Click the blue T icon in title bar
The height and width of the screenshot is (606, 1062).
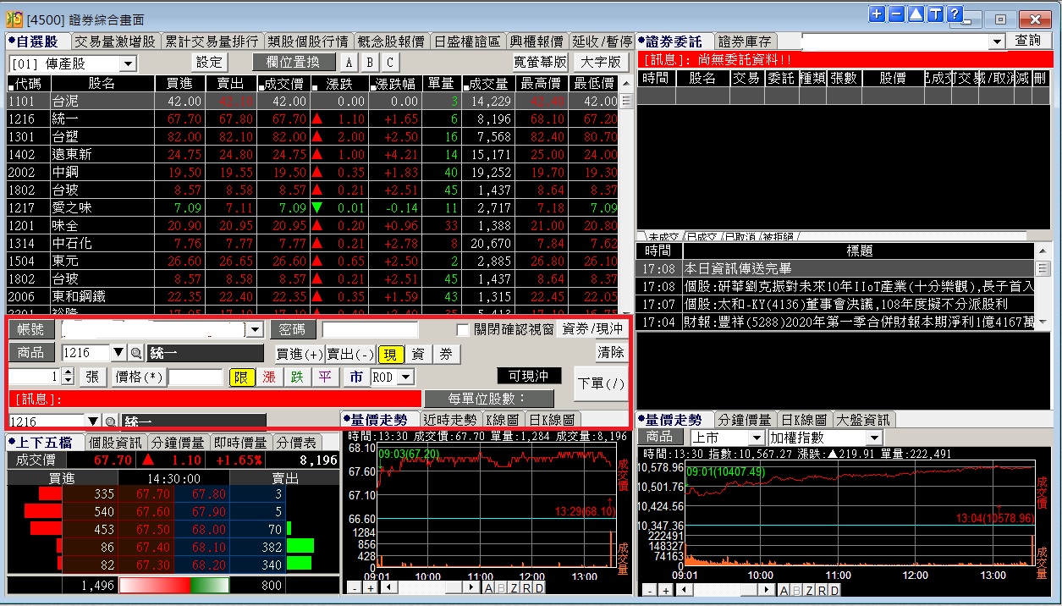935,14
